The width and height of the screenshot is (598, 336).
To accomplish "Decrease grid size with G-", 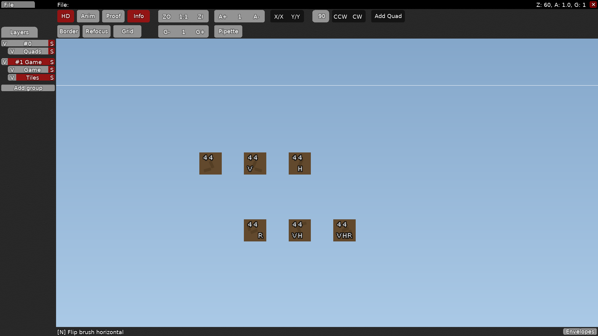I will [x=167, y=32].
